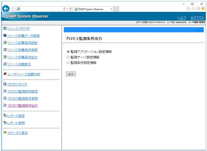207x151 pixels.
Task: Open the リソース収集データ参照 link
Action: click(23, 36)
